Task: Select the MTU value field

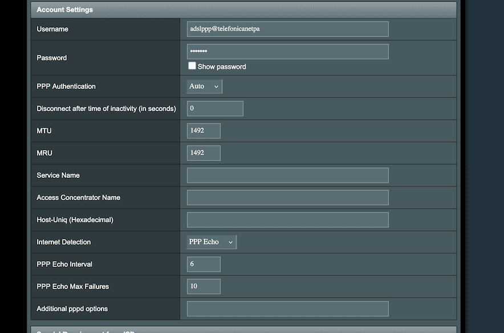Action: coord(204,131)
